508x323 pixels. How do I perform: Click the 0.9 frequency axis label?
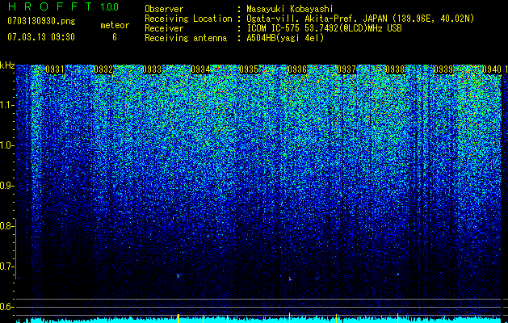pos(6,186)
